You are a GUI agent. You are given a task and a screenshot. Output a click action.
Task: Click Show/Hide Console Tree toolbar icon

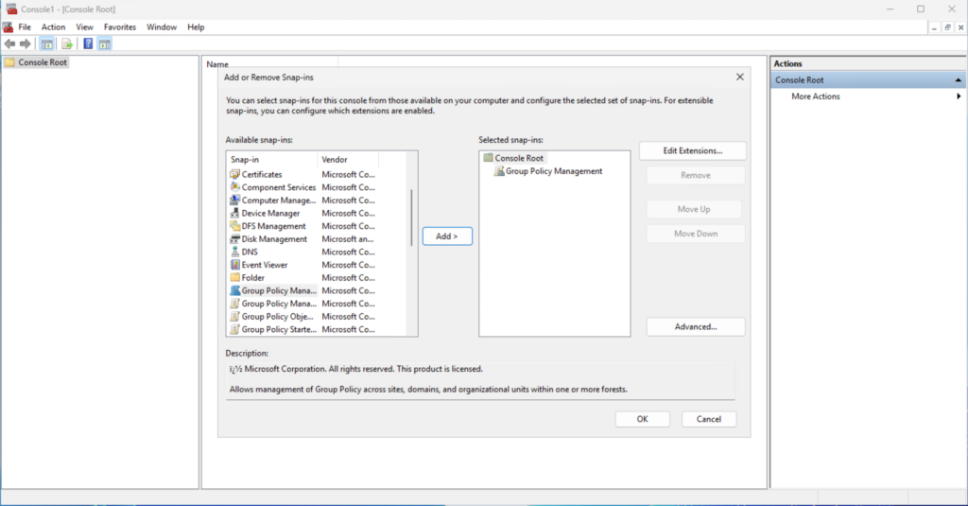tap(47, 44)
